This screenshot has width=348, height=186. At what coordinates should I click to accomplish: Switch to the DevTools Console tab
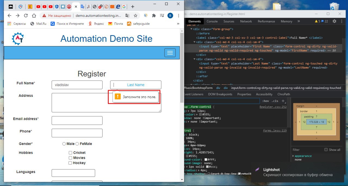point(212,21)
